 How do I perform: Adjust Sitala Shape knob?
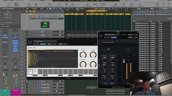click(83, 55)
